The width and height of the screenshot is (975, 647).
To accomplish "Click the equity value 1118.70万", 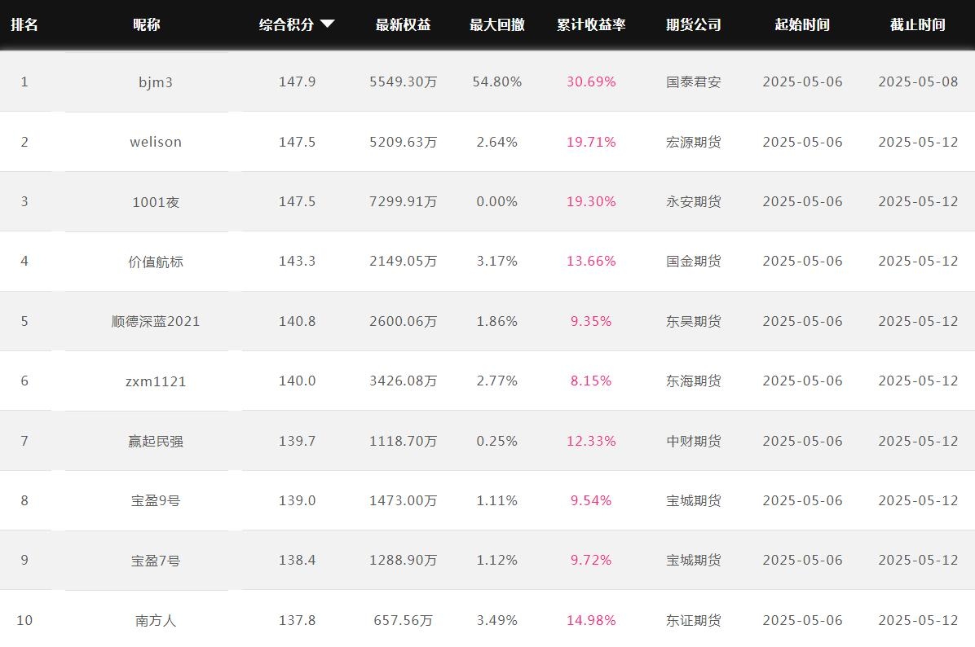I will 403,442.
